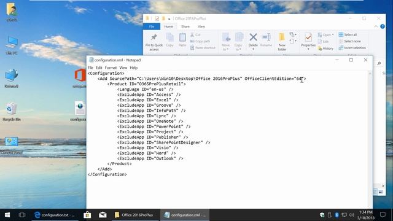Click New folder in Explorer ribbon
This screenshot has width=393, height=221.
coord(282,42)
